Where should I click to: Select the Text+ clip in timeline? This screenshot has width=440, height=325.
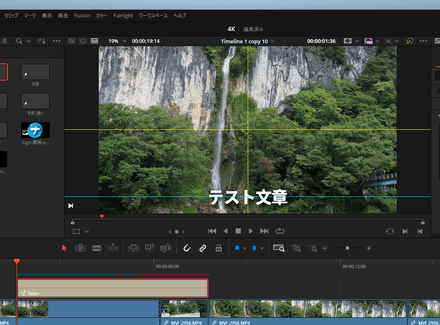113,288
